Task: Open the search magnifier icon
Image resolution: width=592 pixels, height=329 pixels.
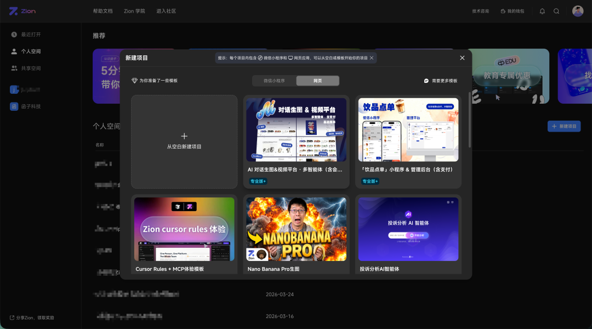Action: [556, 12]
